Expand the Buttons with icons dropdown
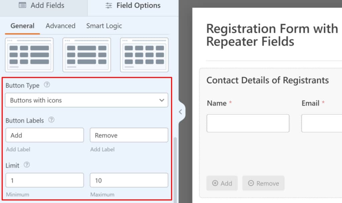Screen dimensions: 342x203 point(87,100)
